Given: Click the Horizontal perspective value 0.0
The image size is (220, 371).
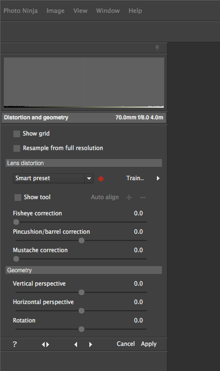Looking at the screenshot, I should 138,302.
